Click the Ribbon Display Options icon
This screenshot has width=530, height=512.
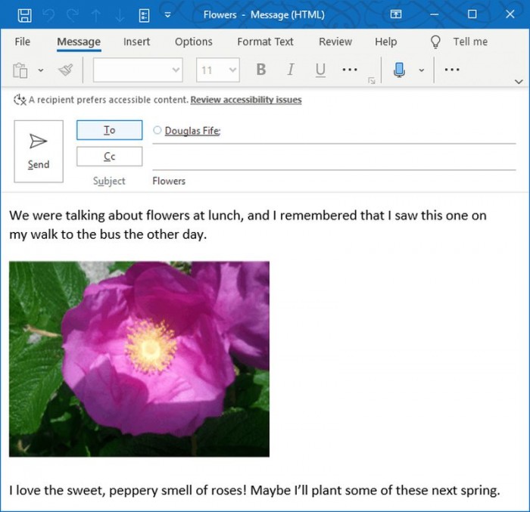[x=396, y=14]
